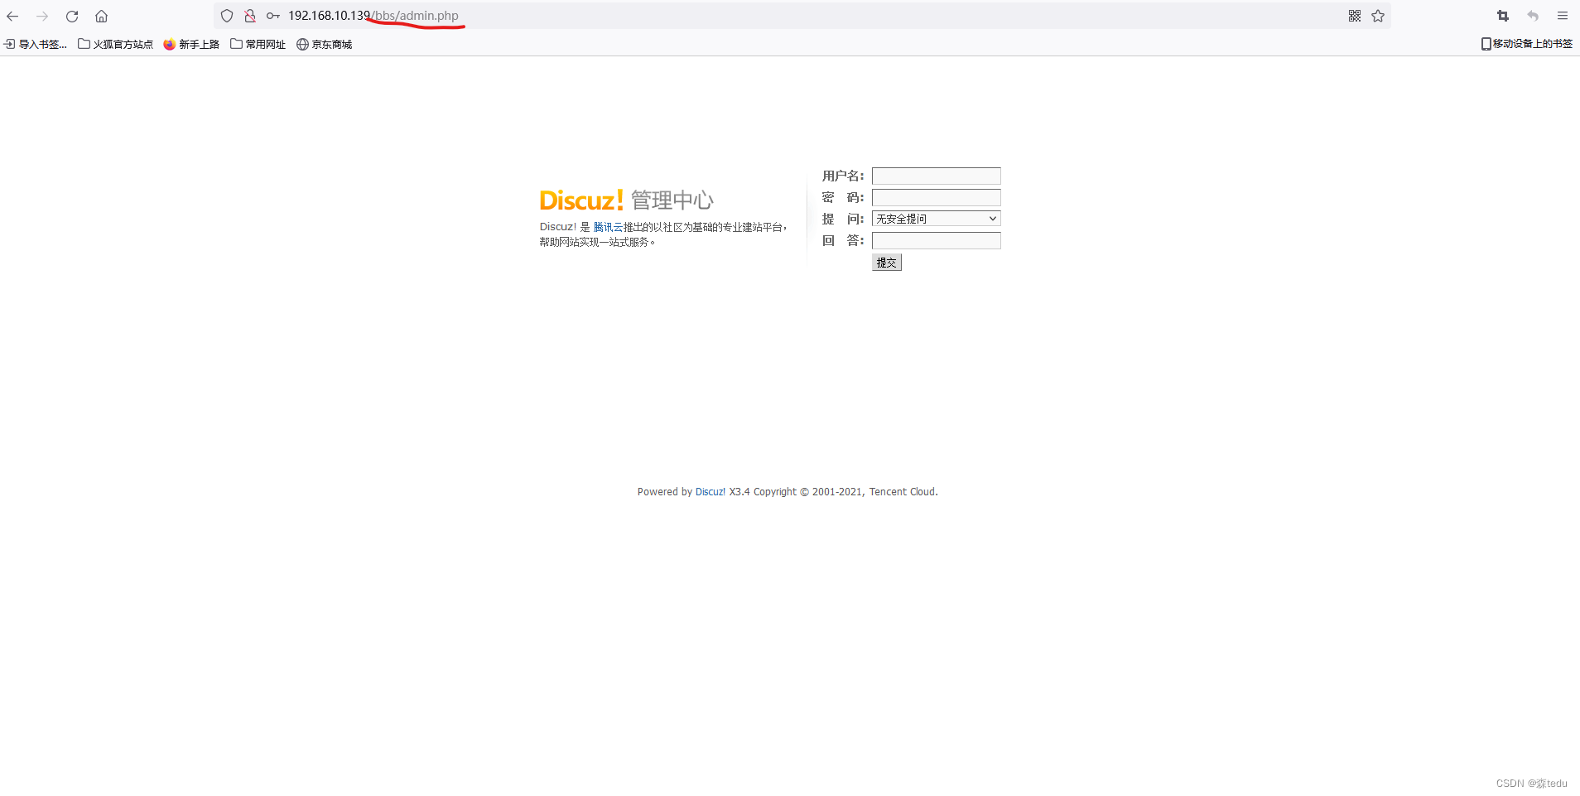
Task: Click the insecure connection padlock icon
Action: click(250, 16)
